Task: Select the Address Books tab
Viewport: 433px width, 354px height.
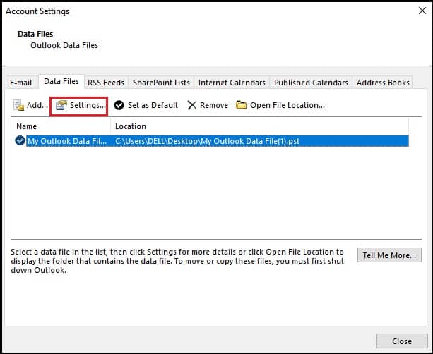Action: point(383,83)
